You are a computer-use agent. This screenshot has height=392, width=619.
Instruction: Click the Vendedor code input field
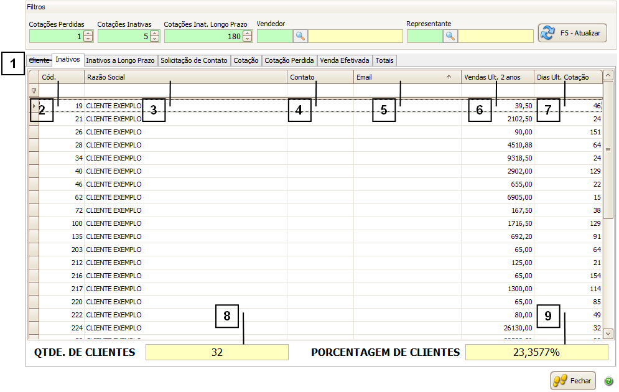pos(274,36)
